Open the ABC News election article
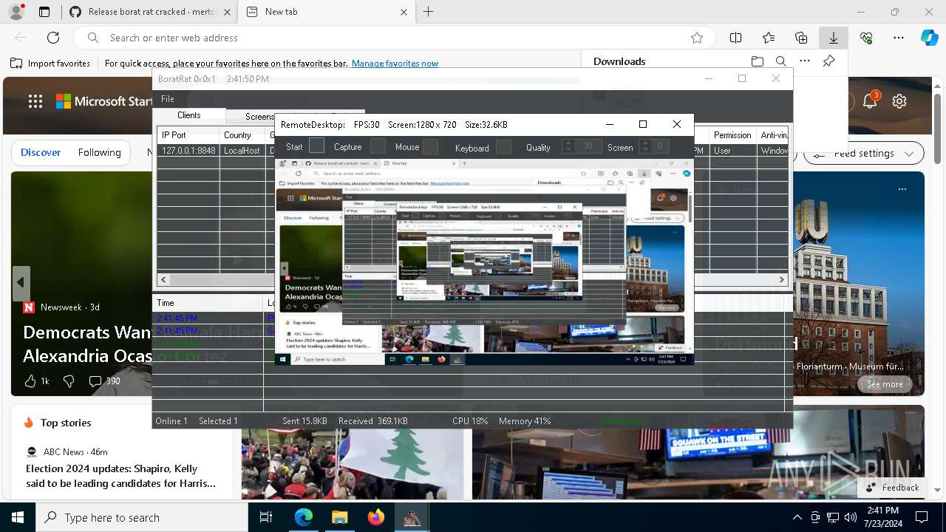This screenshot has width=946, height=532. [x=121, y=476]
